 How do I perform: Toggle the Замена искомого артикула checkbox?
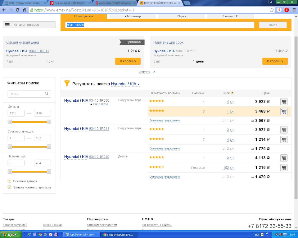pyautogui.click(x=9, y=187)
